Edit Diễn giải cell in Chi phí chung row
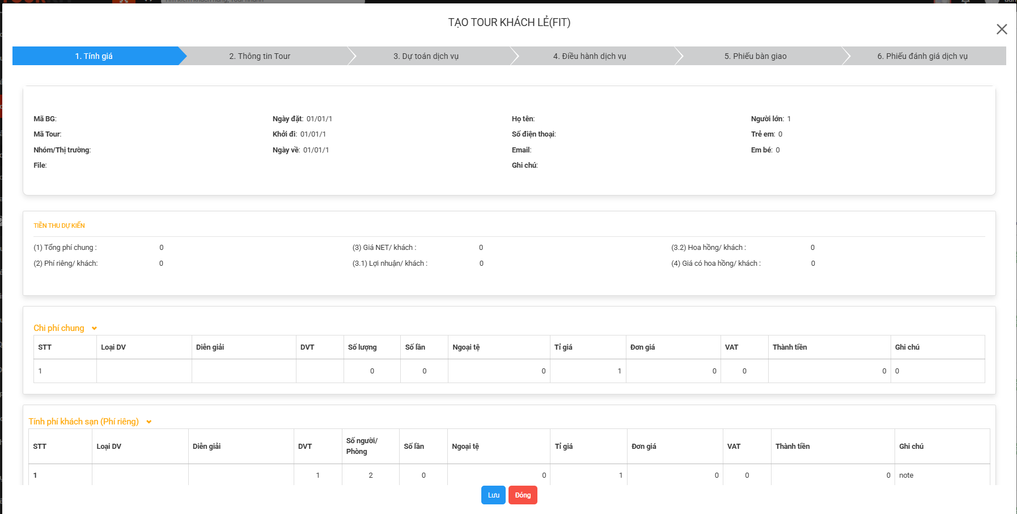 [244, 371]
